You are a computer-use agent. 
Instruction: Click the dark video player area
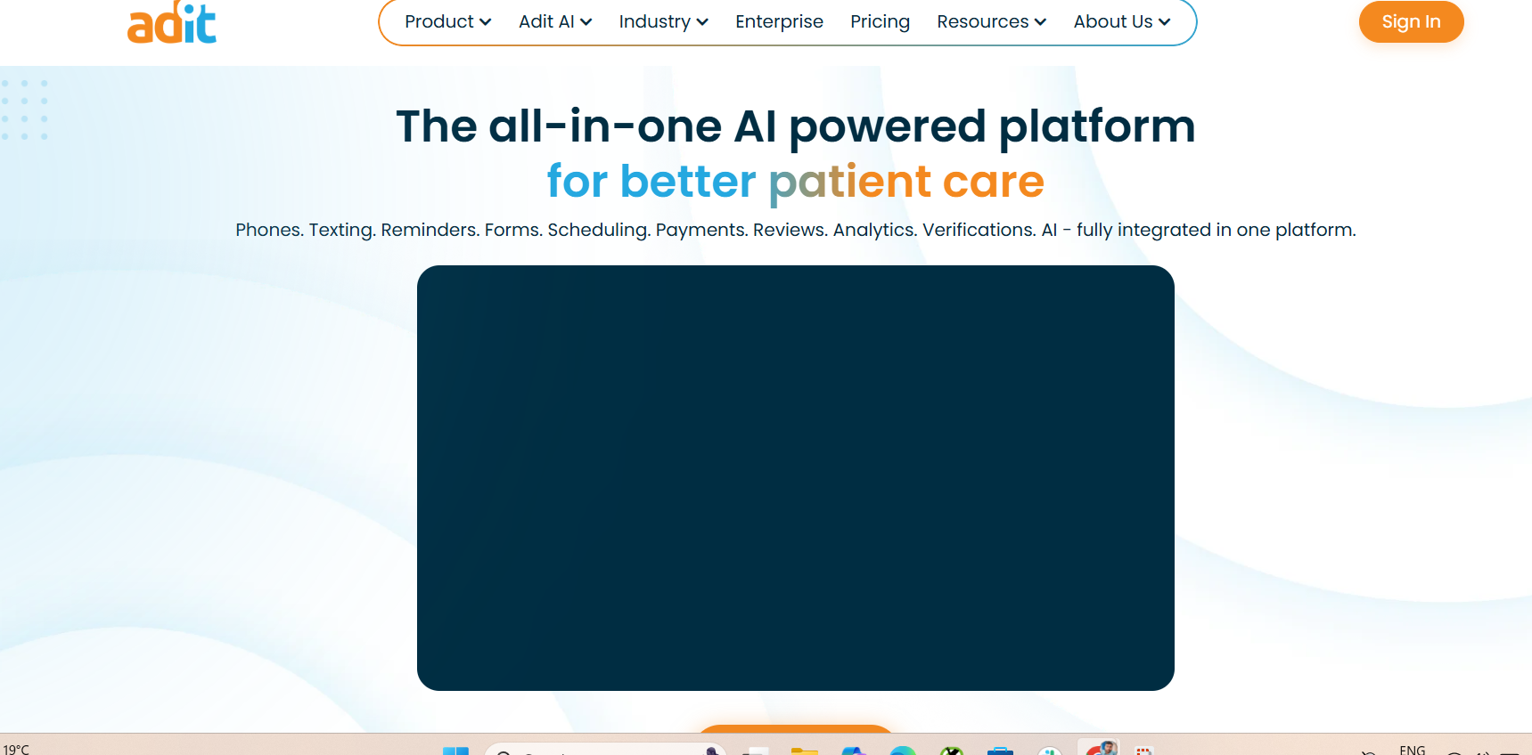click(795, 477)
